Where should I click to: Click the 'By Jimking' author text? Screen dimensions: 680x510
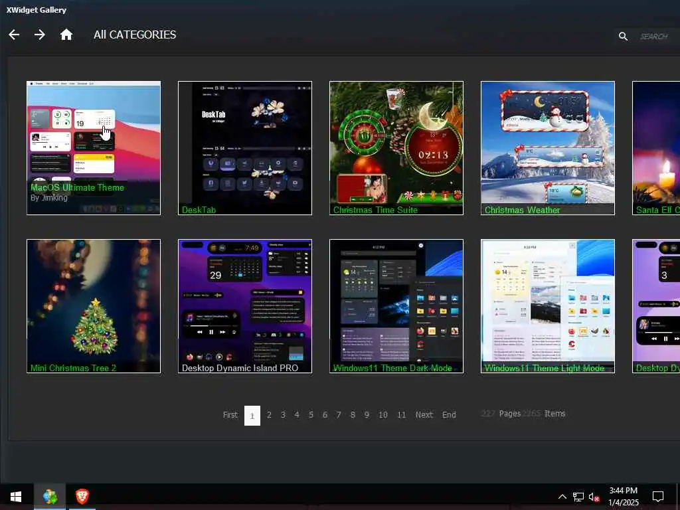tap(49, 198)
